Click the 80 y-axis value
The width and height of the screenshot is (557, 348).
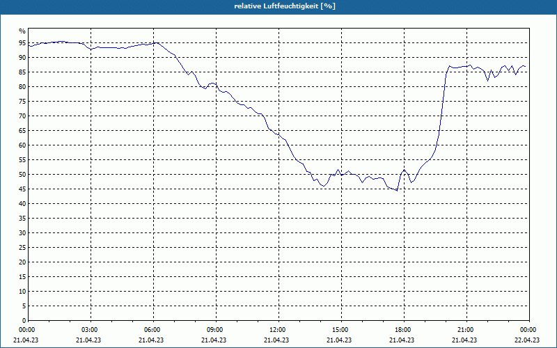click(x=22, y=86)
